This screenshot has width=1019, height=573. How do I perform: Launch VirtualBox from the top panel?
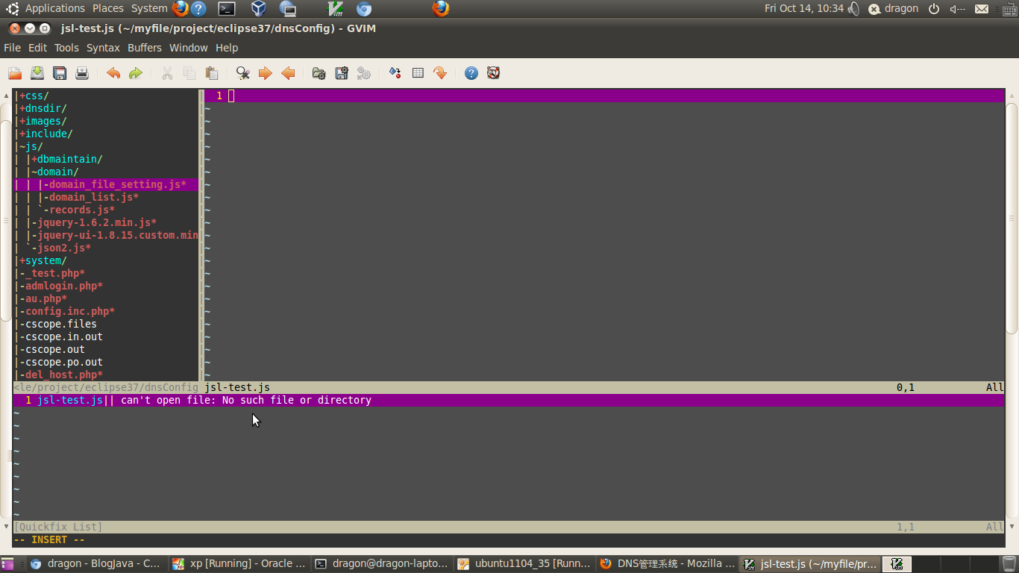258,9
